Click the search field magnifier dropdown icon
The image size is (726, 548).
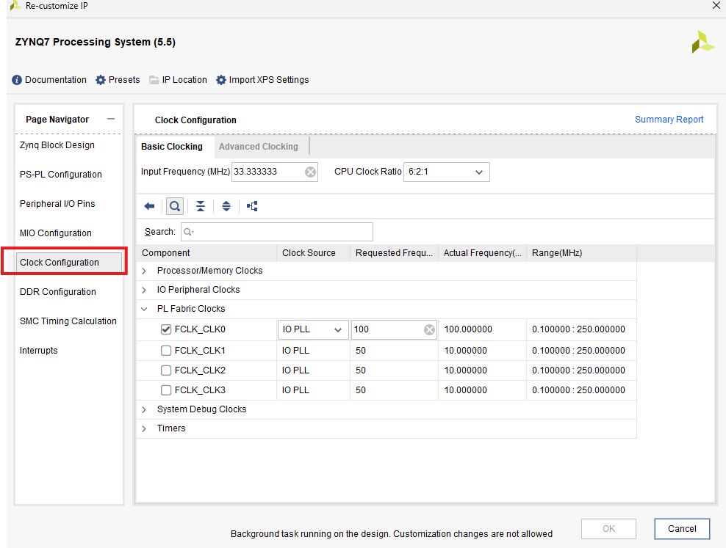[x=188, y=232]
